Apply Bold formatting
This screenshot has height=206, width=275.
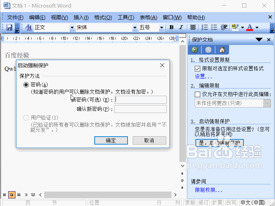click(171, 27)
